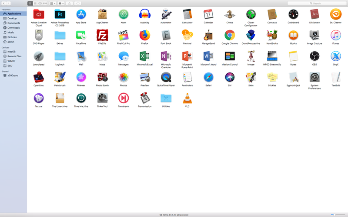This screenshot has width=348, height=217.
Task: Select the Calendar app icon
Action: [208, 14]
